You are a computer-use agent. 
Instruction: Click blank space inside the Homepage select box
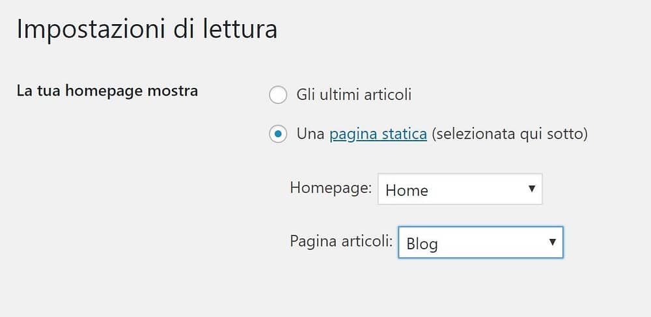477,189
